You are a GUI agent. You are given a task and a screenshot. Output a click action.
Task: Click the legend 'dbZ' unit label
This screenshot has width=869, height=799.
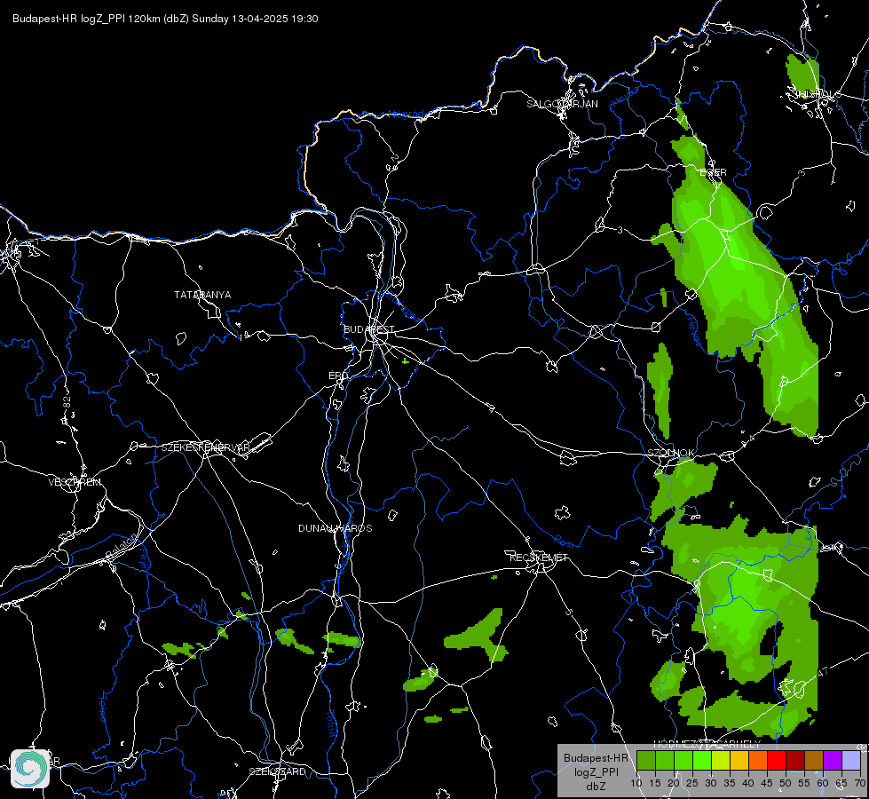(596, 787)
